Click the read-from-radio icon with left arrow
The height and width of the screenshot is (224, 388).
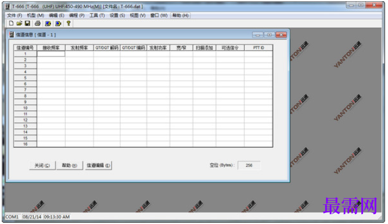click(x=48, y=23)
